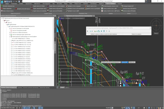Close the pipeline design tools floating panel
164x109 pixels.
click(150, 28)
